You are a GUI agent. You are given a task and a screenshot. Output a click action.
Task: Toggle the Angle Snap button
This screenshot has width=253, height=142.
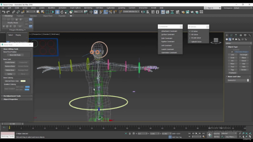click(x=106, y=12)
